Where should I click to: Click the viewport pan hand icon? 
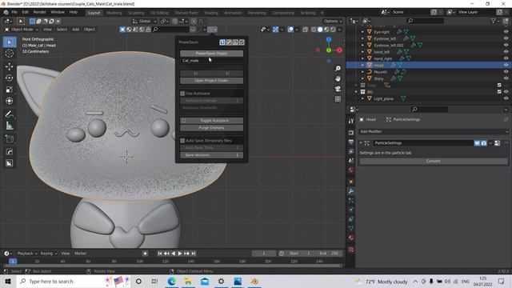[338, 78]
